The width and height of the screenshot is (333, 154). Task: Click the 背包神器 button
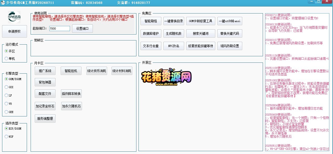[45, 82]
